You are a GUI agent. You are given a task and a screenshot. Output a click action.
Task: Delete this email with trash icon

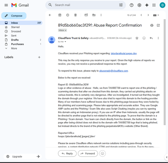(x=76, y=15)
